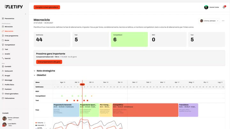Click the Esercizi dumbbell icon
Screen dimensions: 230x129
pyautogui.click(x=3, y=58)
